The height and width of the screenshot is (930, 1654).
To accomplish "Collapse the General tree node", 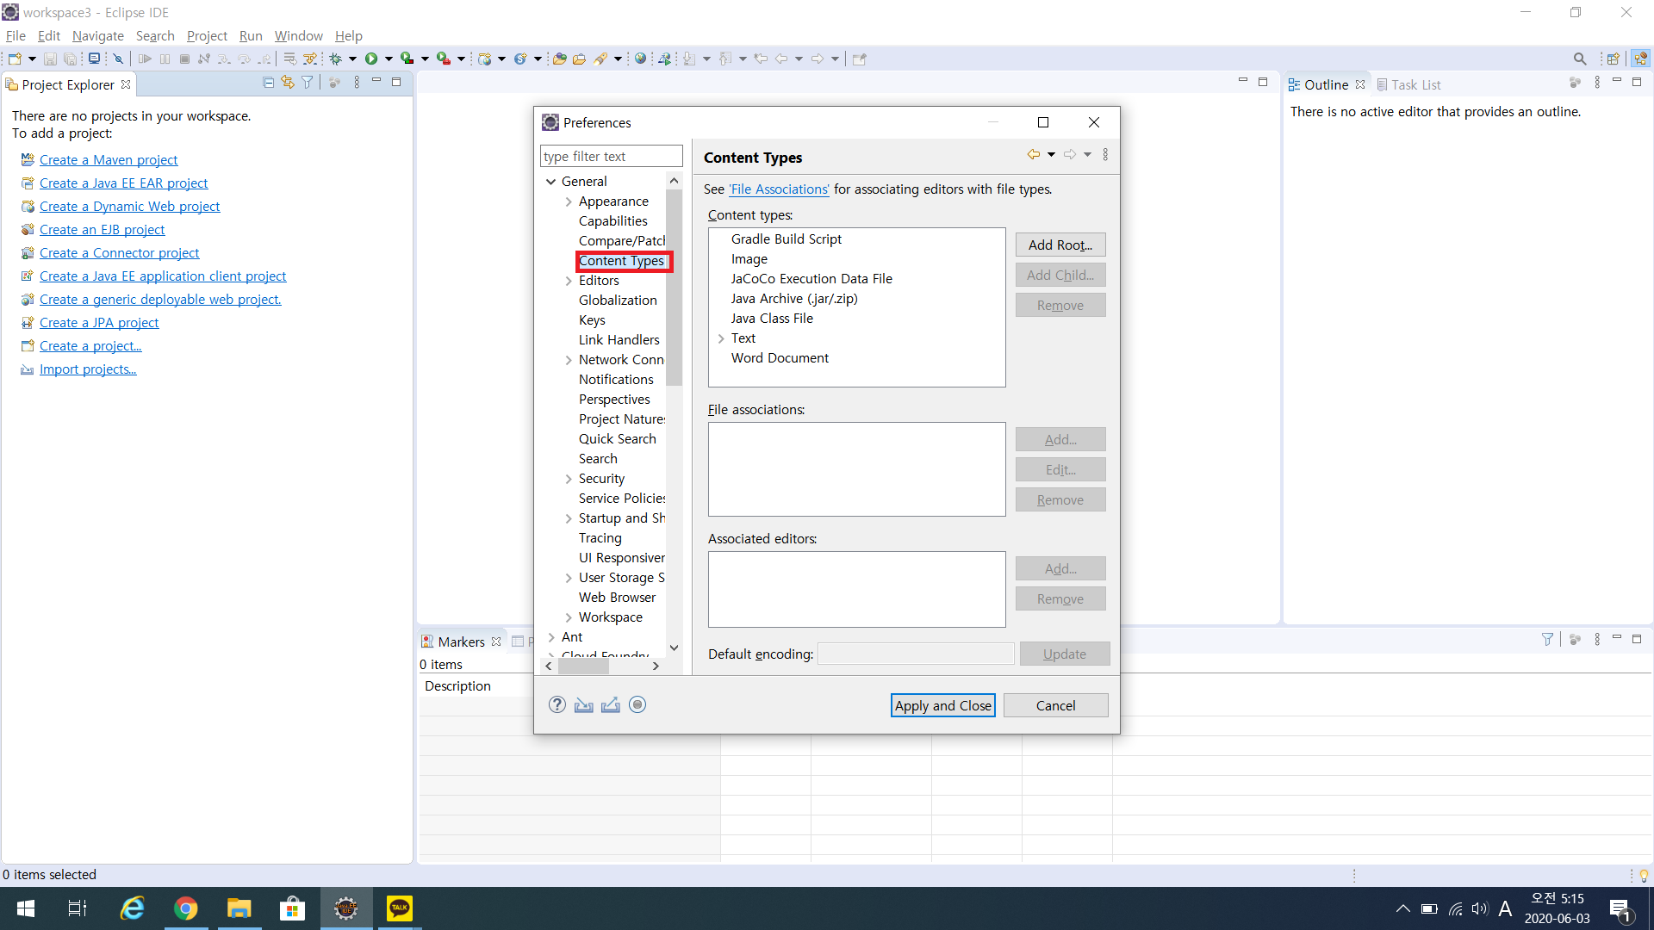I will coord(550,182).
